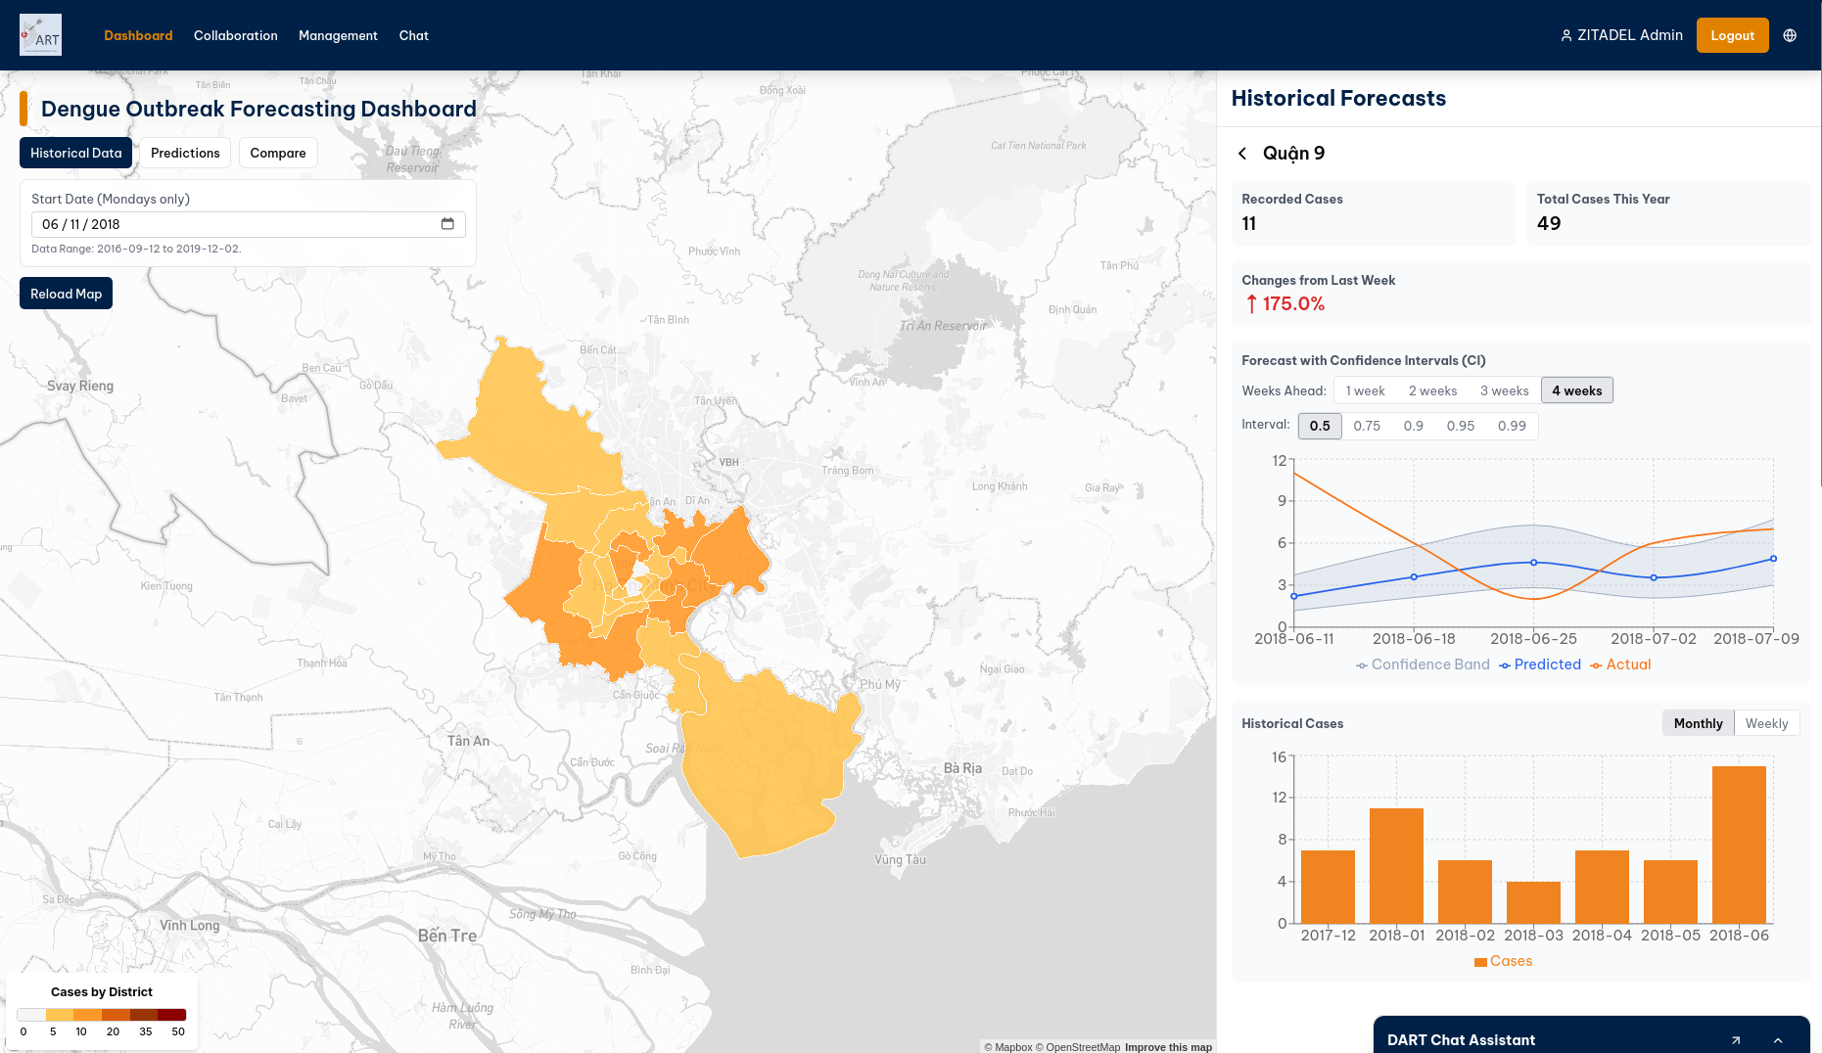The height and width of the screenshot is (1053, 1822).
Task: Switch historical cases to Weekly
Action: tap(1766, 723)
